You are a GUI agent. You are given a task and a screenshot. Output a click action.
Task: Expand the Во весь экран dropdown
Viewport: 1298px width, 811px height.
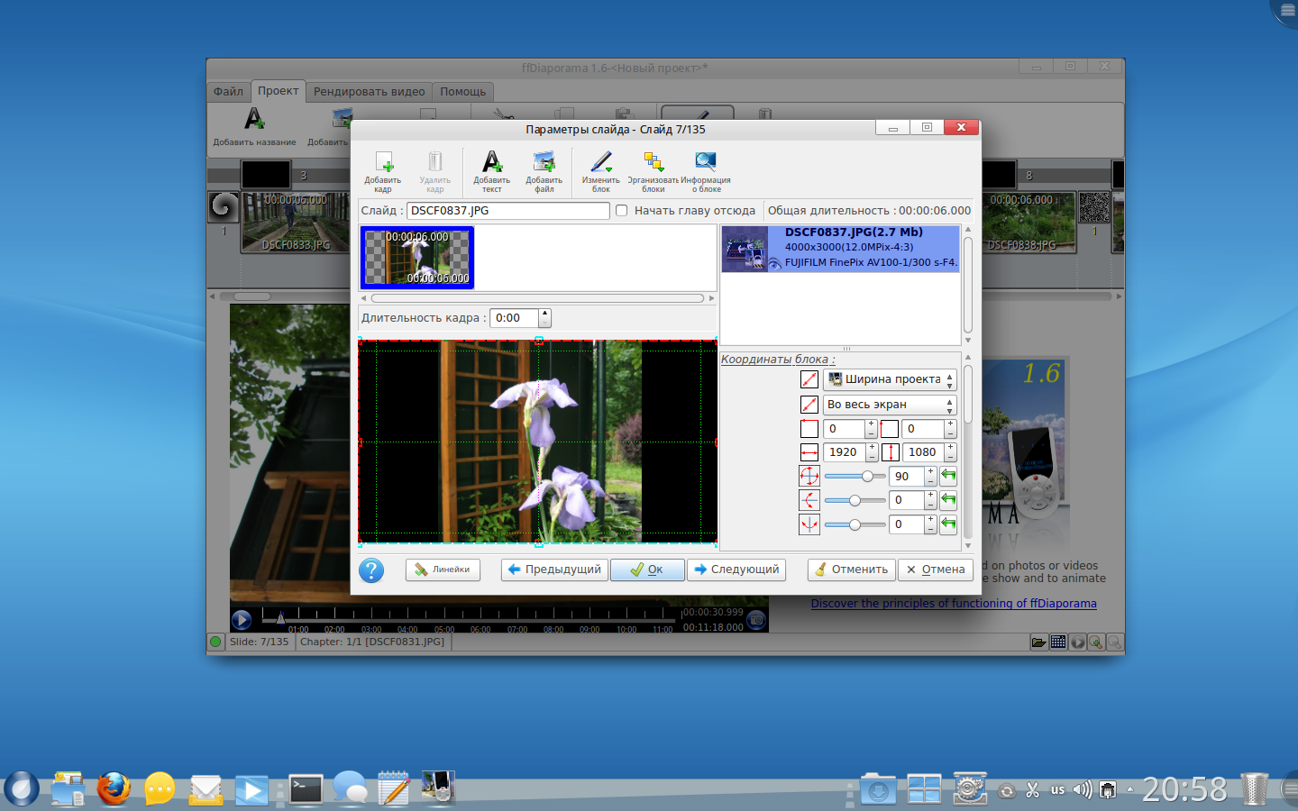(889, 405)
